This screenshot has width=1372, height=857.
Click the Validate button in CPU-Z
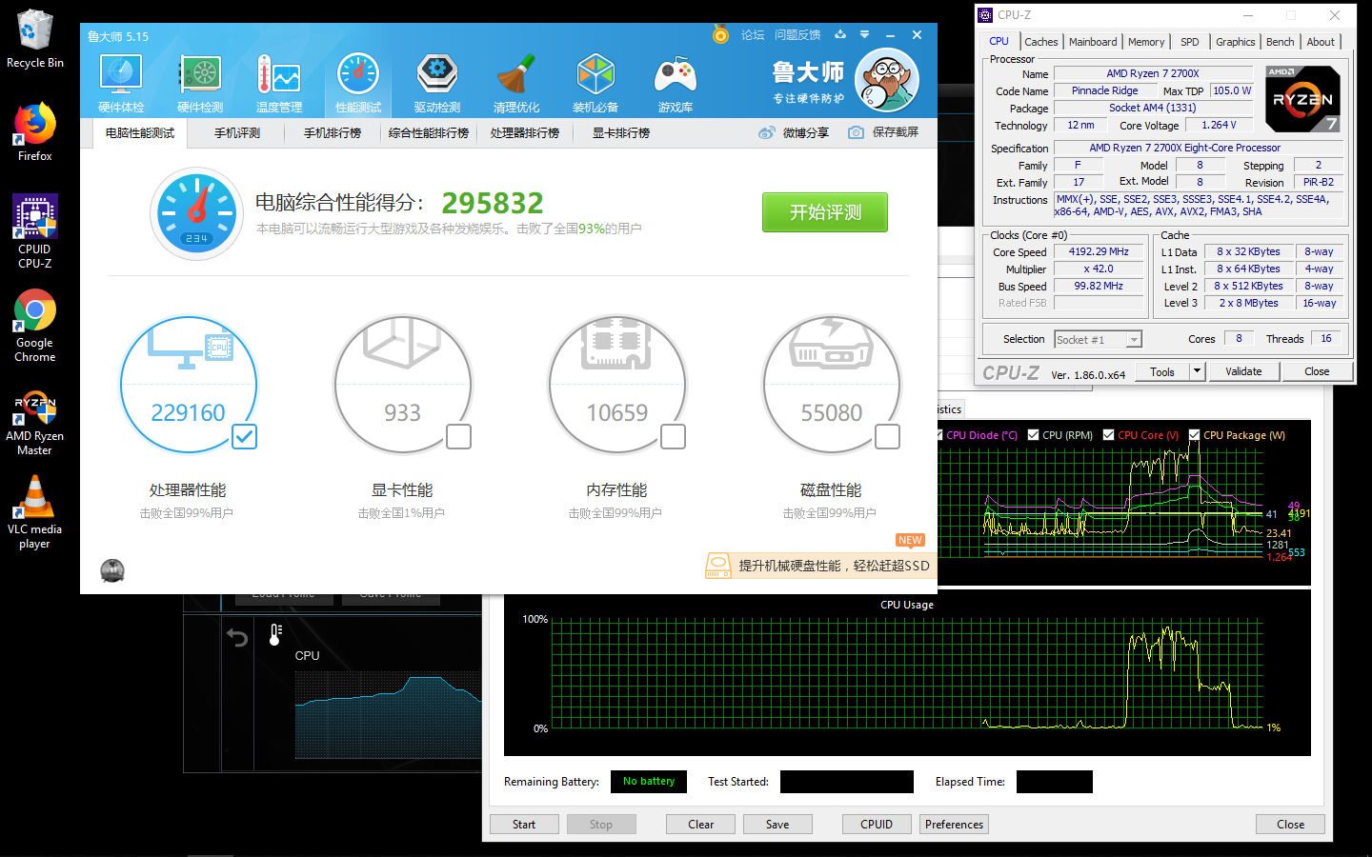tap(1243, 371)
